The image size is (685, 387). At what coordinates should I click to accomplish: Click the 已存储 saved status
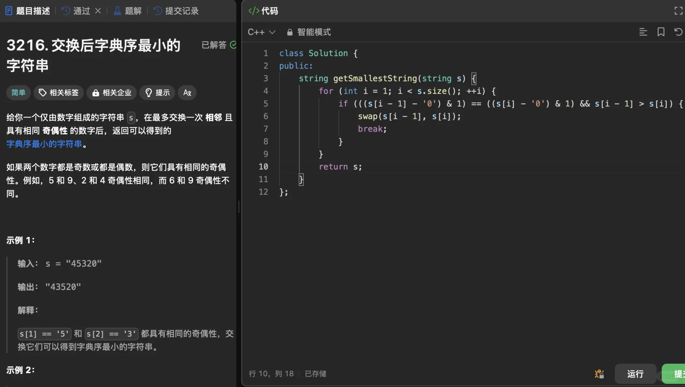[315, 374]
